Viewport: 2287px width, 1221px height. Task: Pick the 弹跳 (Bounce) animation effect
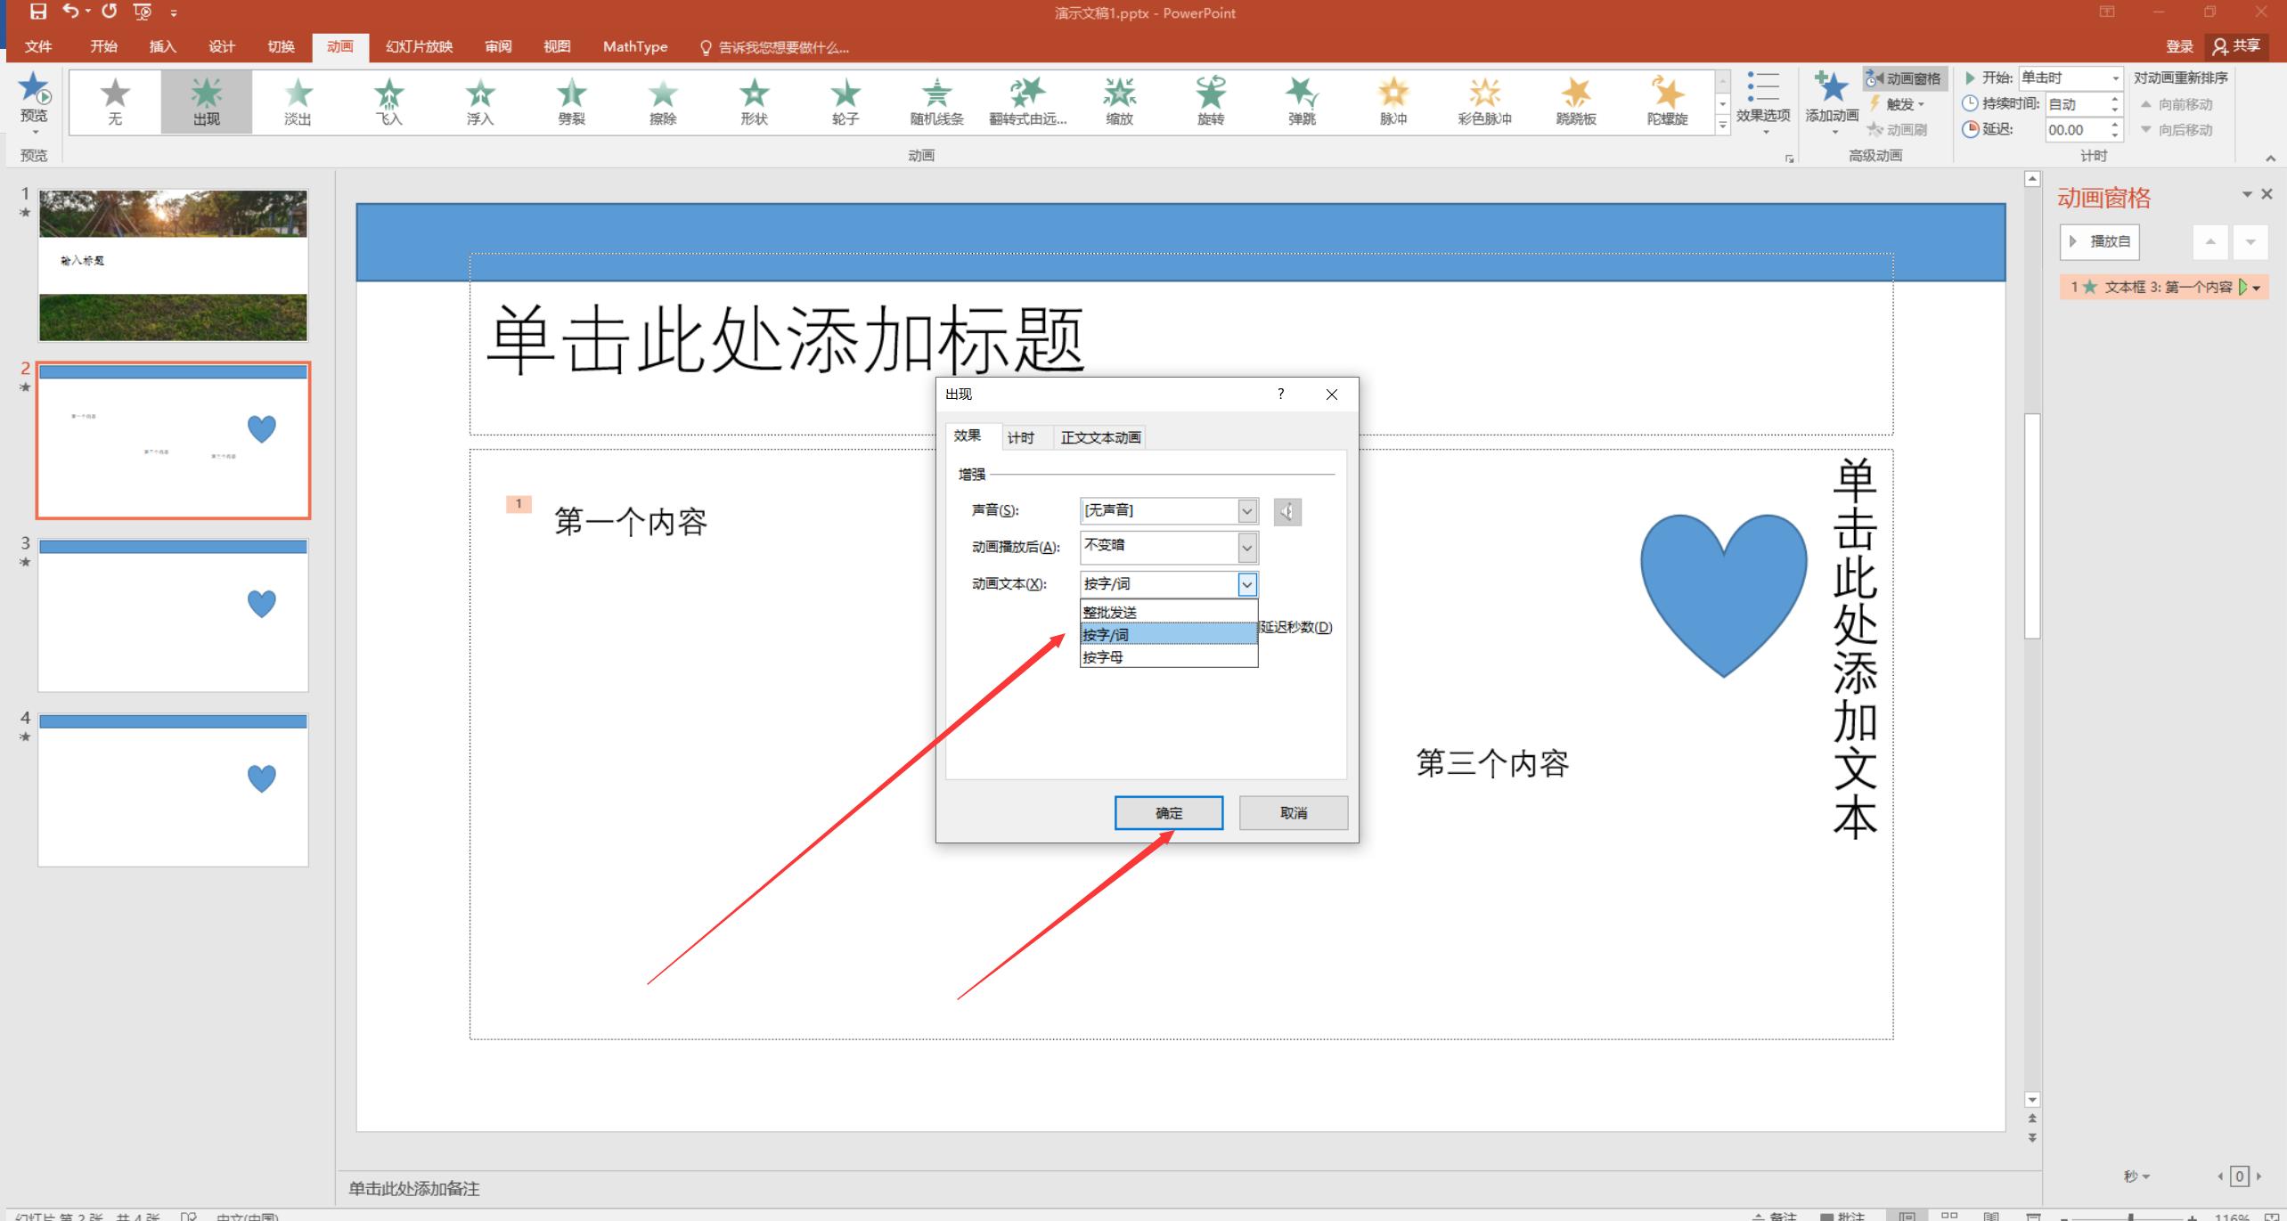[x=1301, y=94]
